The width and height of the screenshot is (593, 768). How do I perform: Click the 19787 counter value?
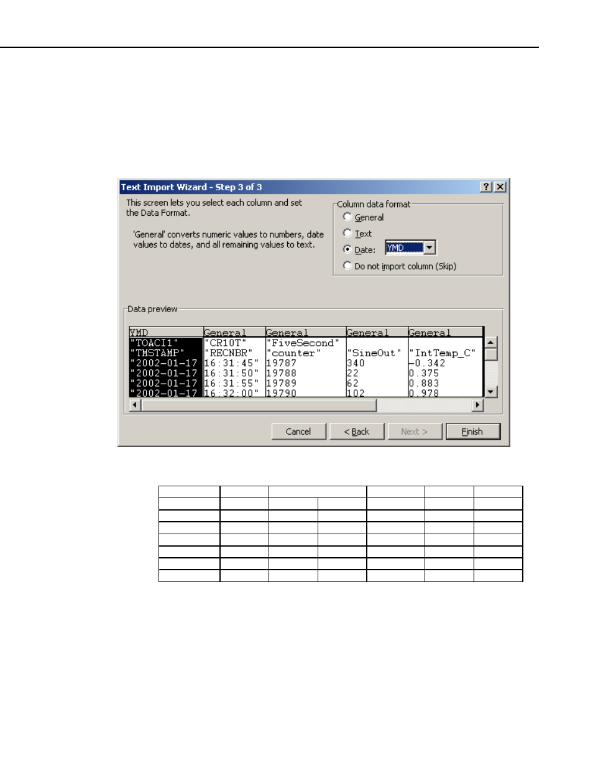click(282, 363)
